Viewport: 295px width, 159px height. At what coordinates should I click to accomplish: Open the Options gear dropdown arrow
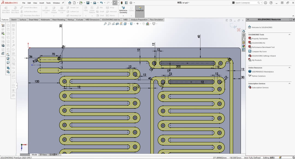pos(134,3)
